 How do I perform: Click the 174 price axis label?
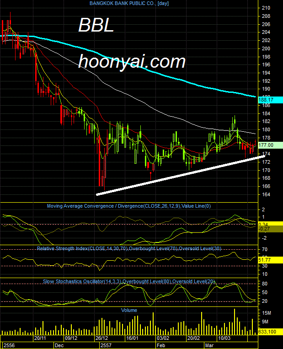[x=266, y=154]
